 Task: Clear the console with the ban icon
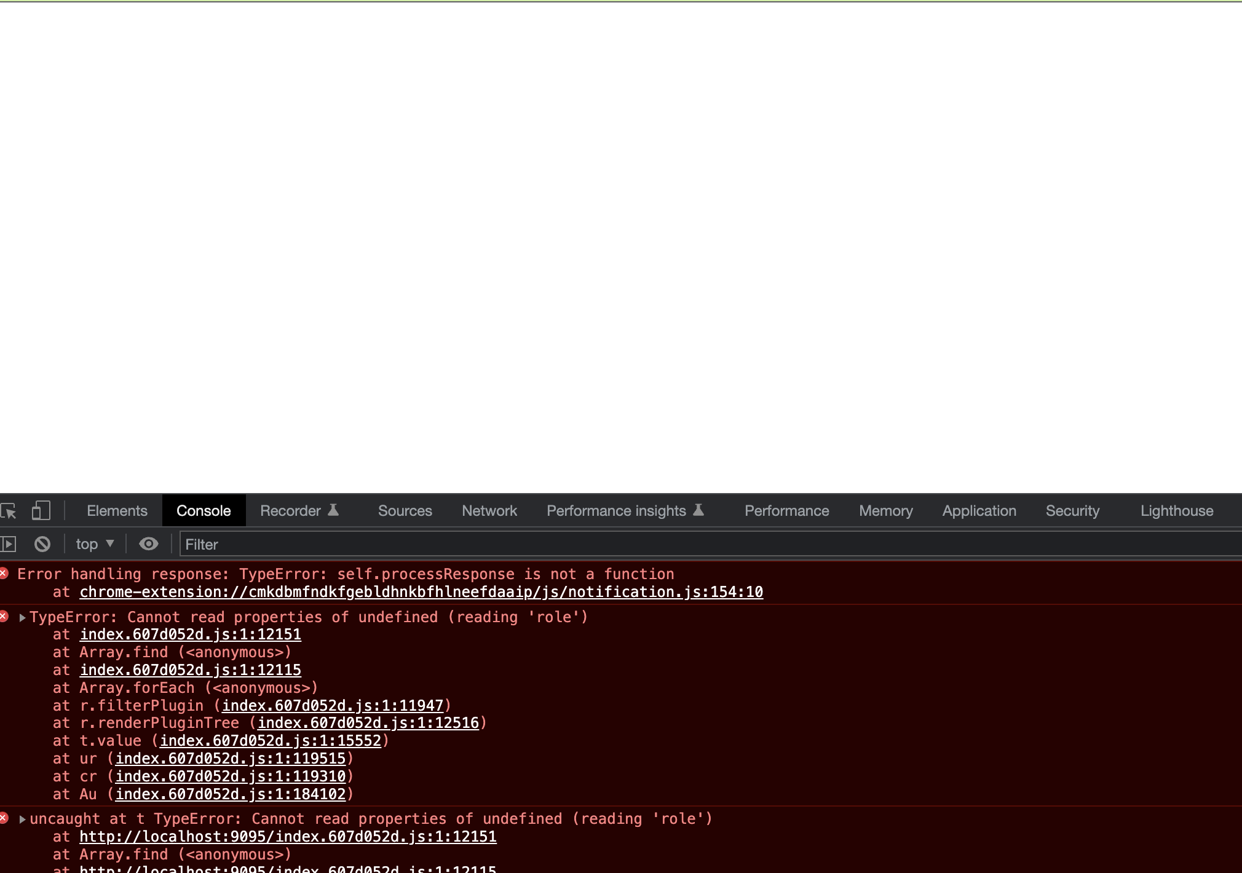click(x=42, y=544)
